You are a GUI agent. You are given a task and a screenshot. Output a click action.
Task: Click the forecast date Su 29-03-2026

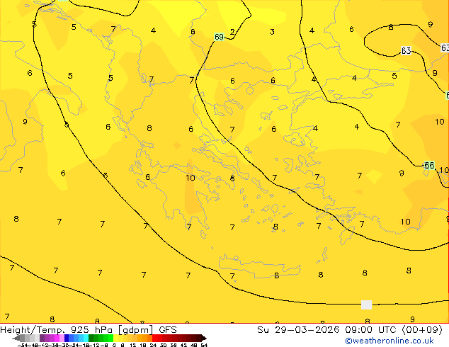click(x=298, y=330)
